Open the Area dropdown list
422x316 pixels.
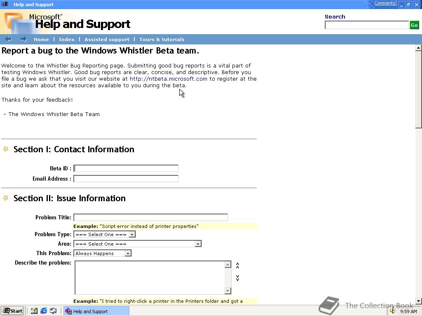coord(138,244)
